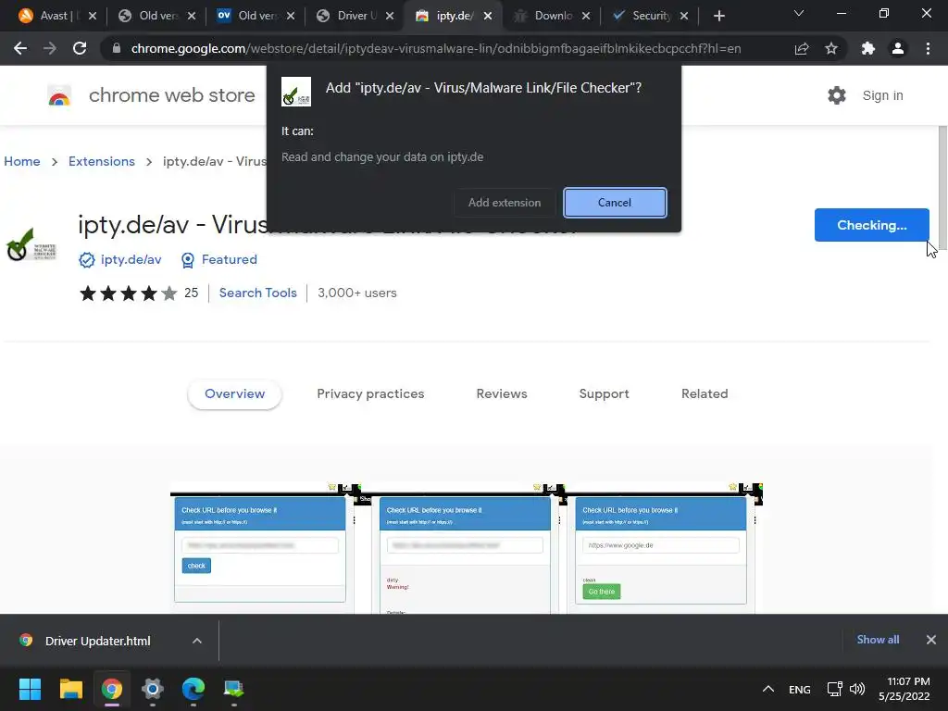Open Chrome Web Store settings gear
Image resolution: width=948 pixels, height=711 pixels.
[x=837, y=95]
